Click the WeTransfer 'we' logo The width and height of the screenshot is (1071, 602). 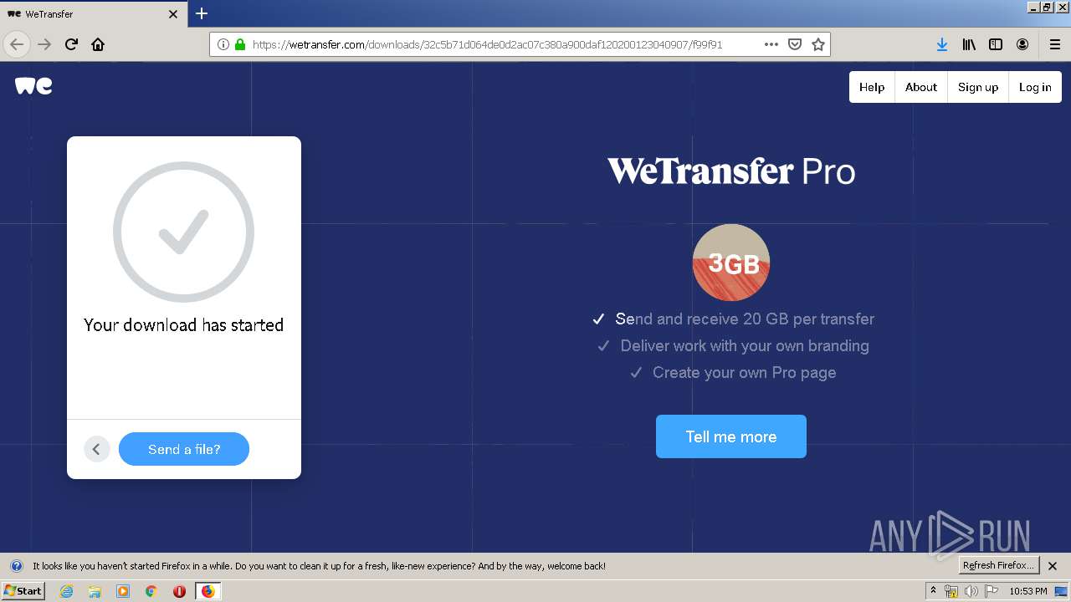[x=33, y=86]
